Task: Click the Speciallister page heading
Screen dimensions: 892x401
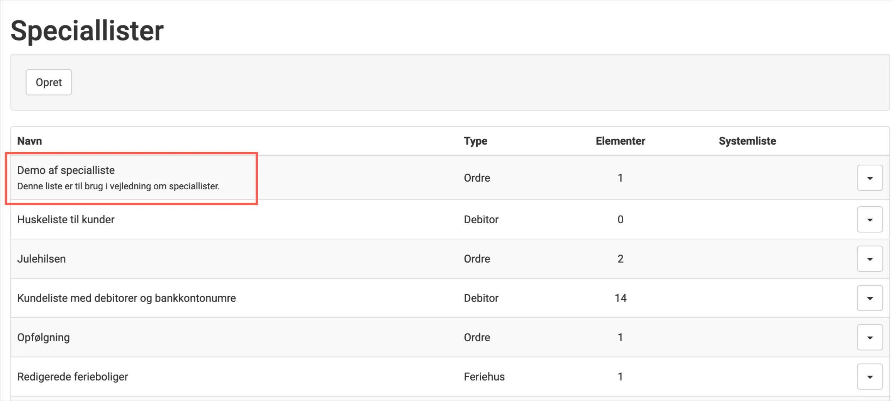Action: click(x=87, y=30)
